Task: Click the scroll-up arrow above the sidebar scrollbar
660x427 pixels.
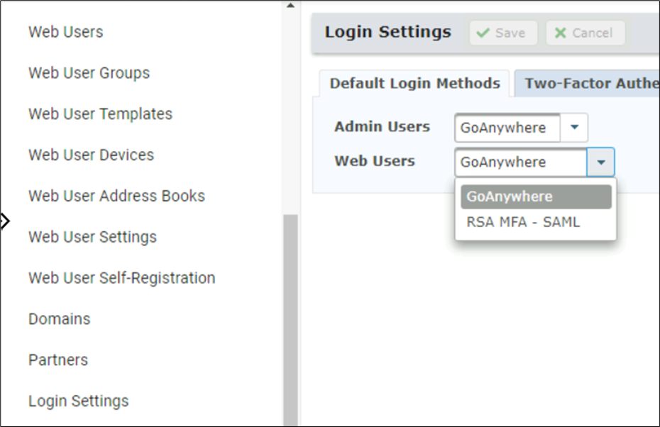Action: coord(290,6)
